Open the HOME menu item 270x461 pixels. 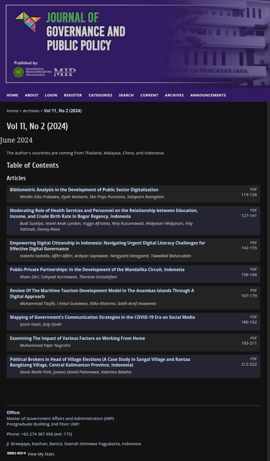click(12, 95)
